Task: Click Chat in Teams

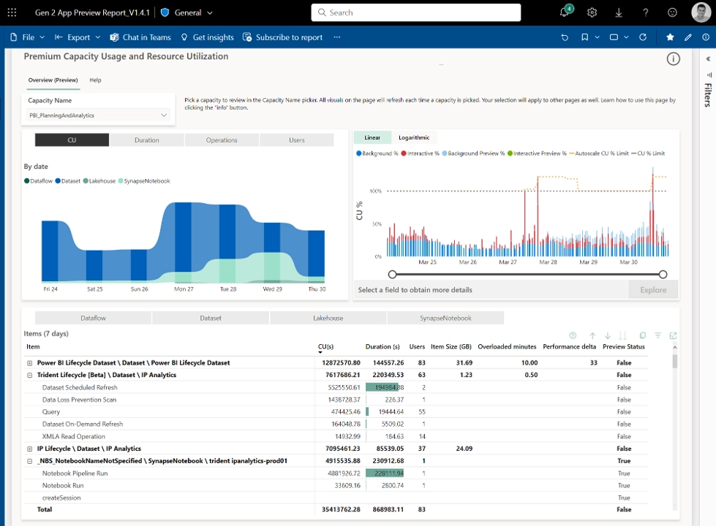Action: coord(140,37)
